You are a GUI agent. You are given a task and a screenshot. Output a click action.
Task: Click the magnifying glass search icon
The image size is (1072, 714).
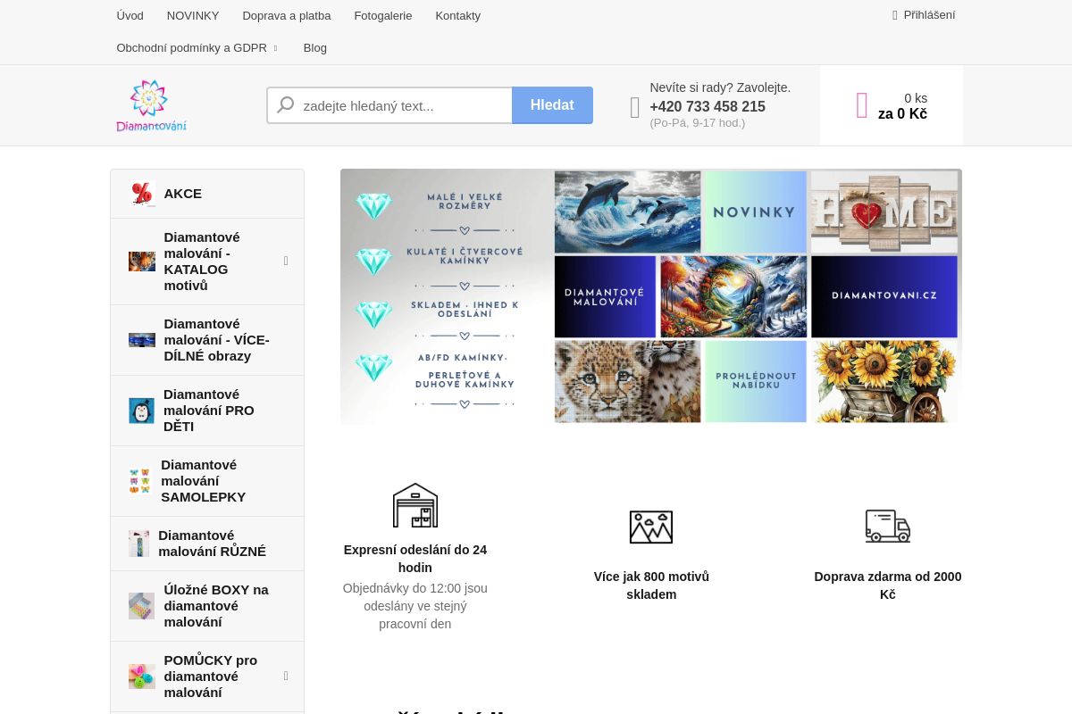pos(286,105)
